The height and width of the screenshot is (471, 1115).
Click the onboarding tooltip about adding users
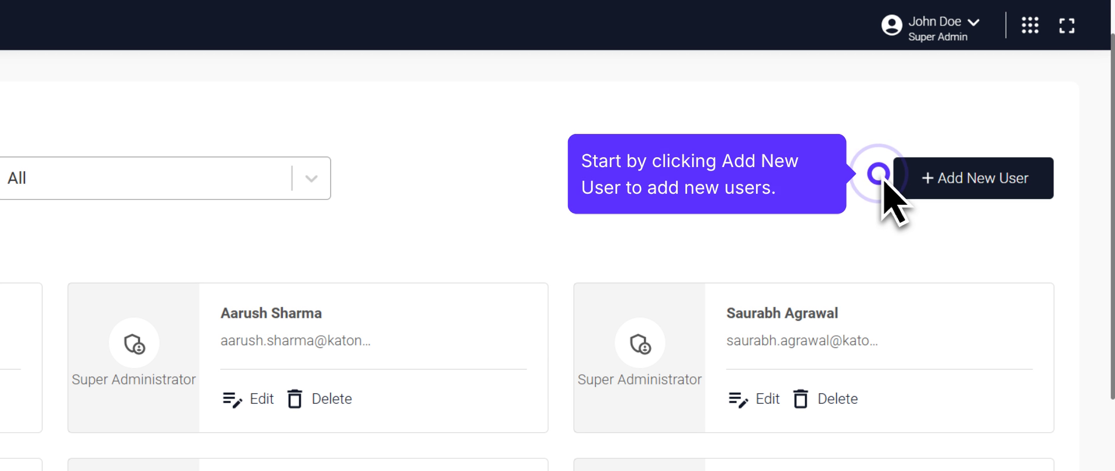[x=706, y=174]
